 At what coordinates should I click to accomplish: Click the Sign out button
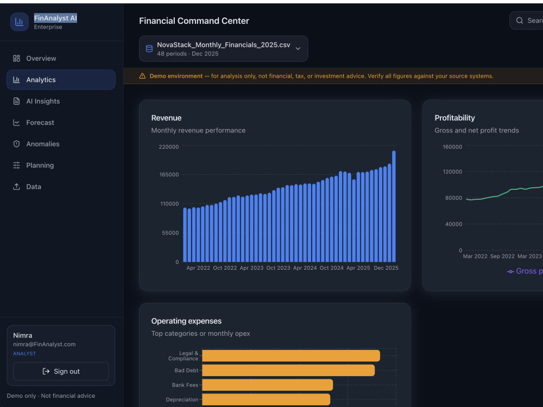[x=61, y=371]
